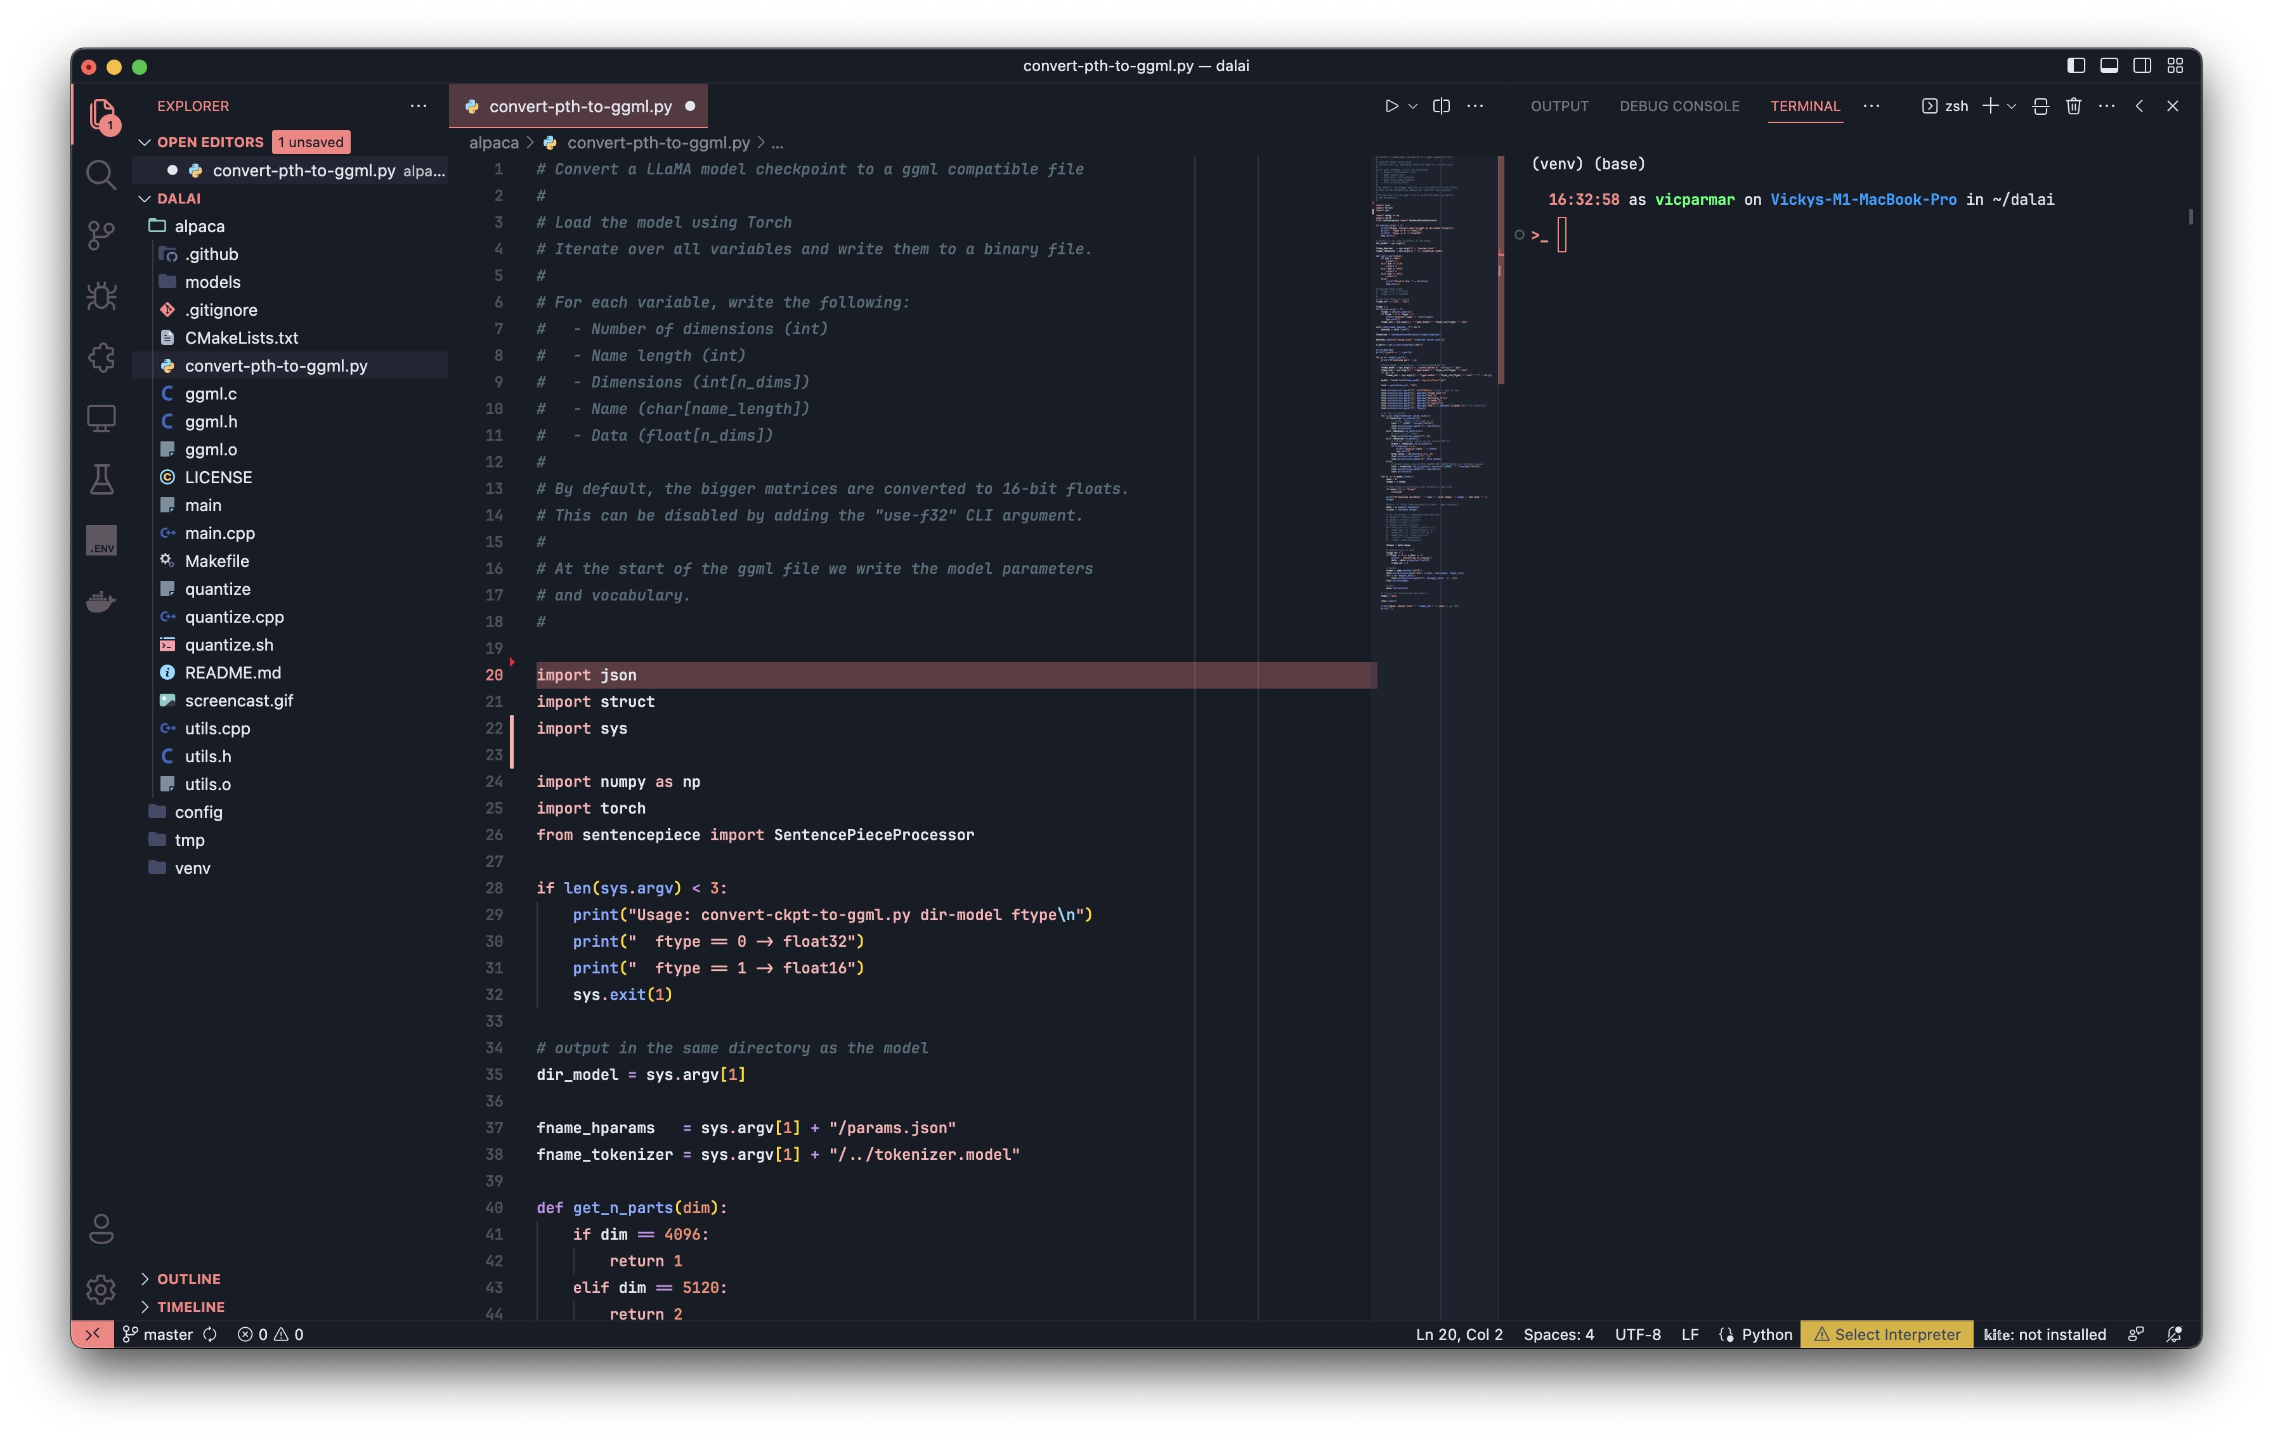Viewport: 2273px width, 1442px height.
Task: Open the Extensions view
Action: 101,358
